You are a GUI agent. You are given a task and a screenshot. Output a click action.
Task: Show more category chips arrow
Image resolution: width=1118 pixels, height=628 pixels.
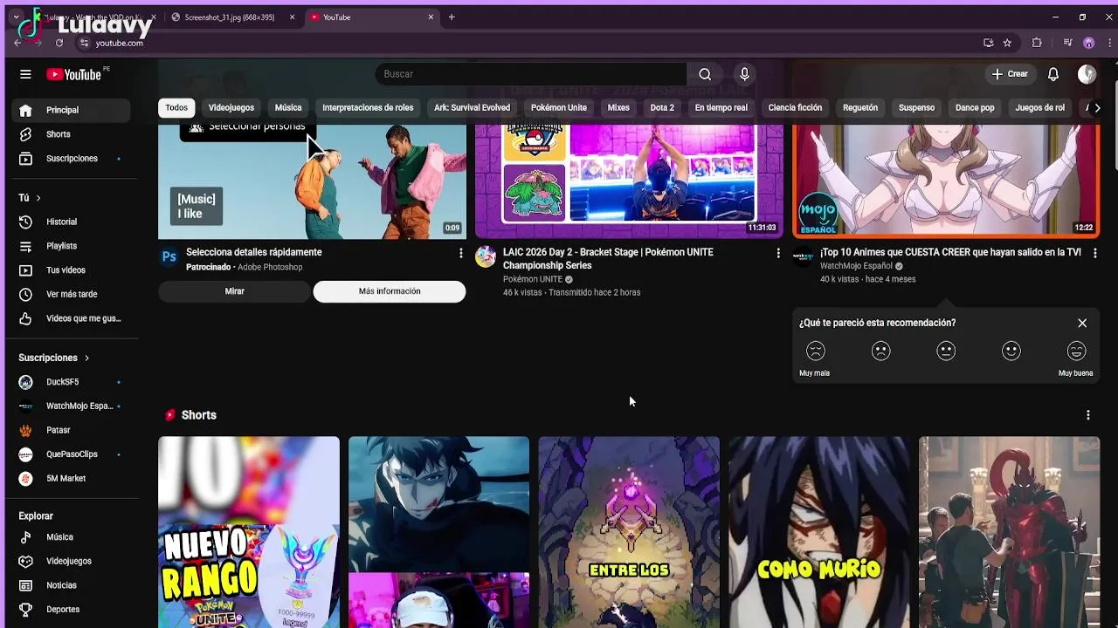1098,108
